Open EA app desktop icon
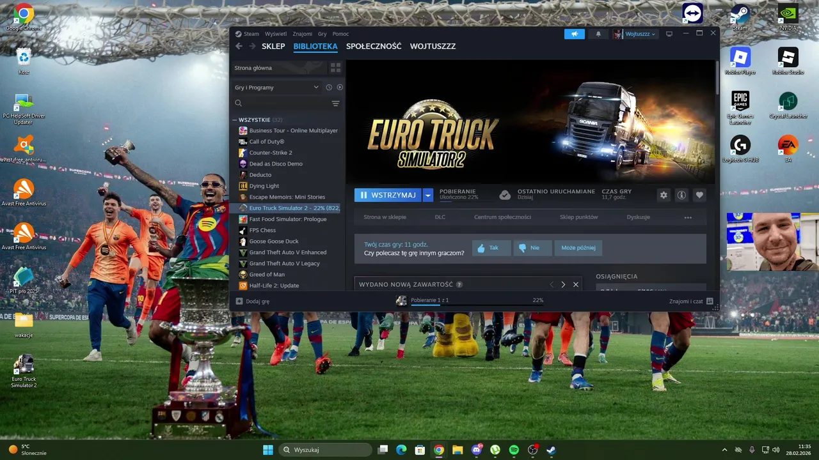Screen dimensions: 819x460 click(x=788, y=149)
